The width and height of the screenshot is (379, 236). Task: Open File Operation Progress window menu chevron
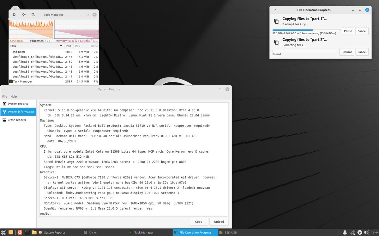point(274,10)
